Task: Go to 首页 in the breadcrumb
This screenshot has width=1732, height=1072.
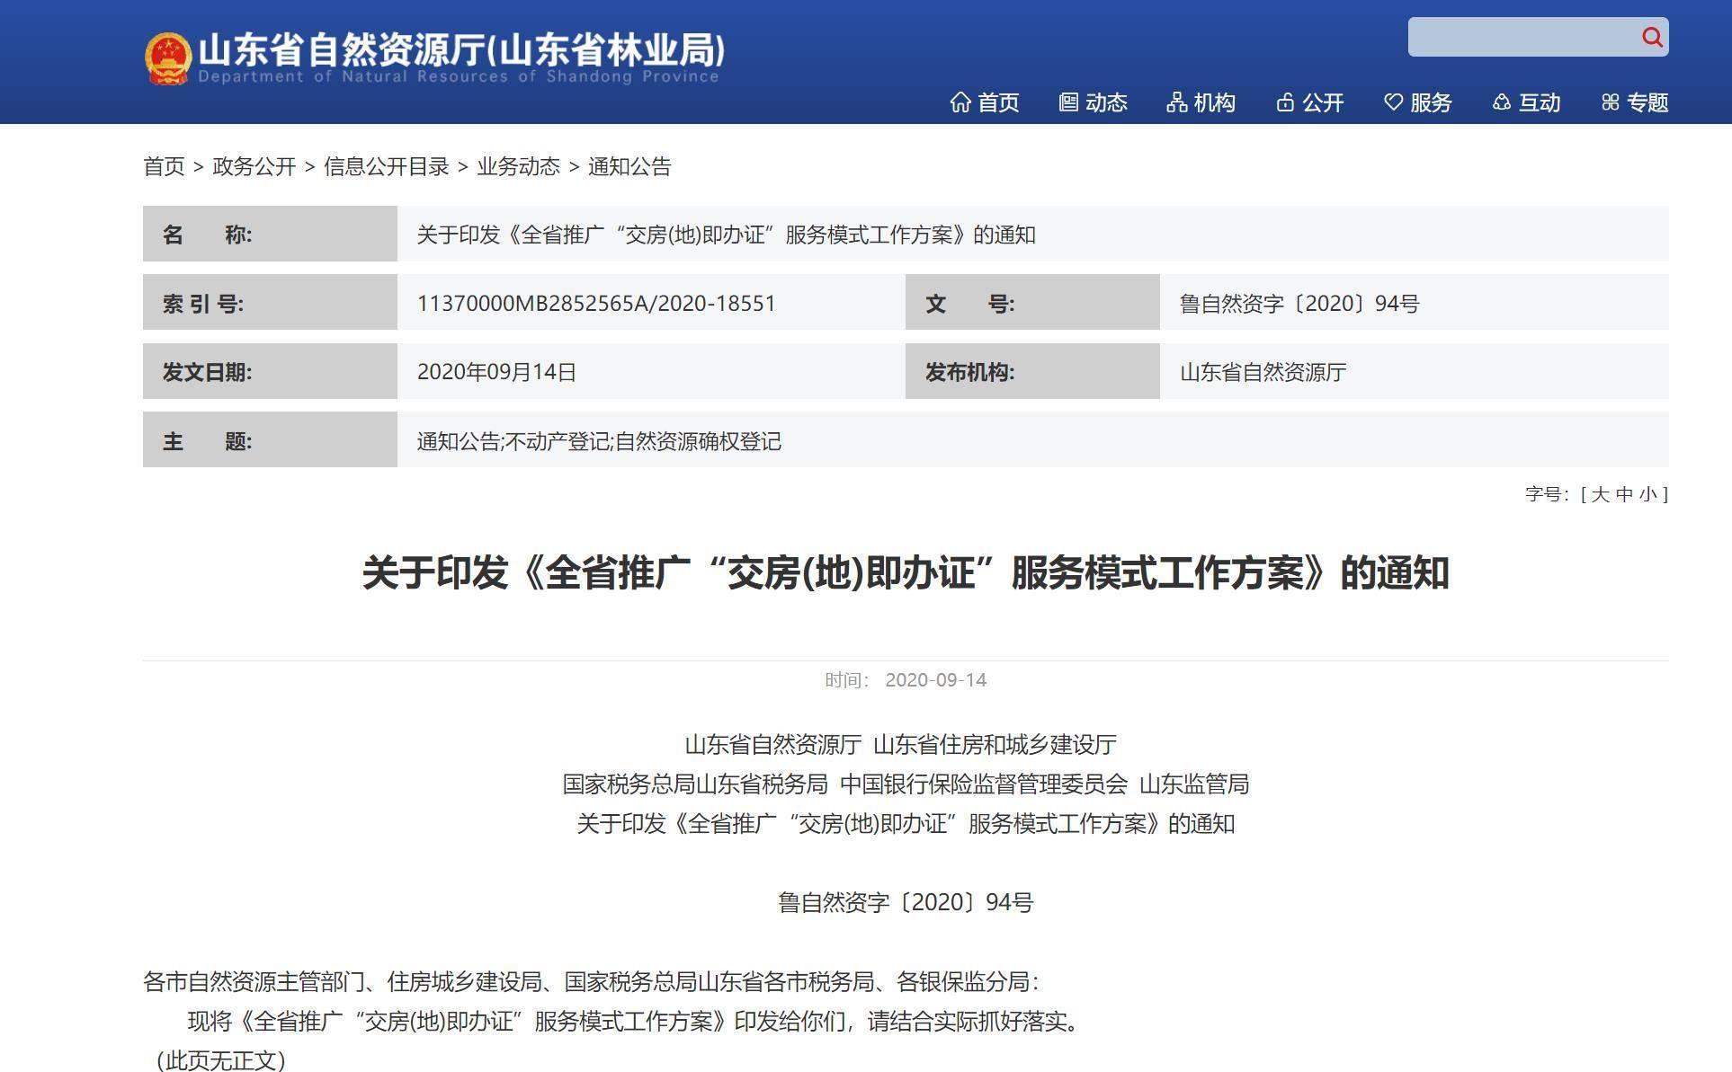Action: [164, 166]
